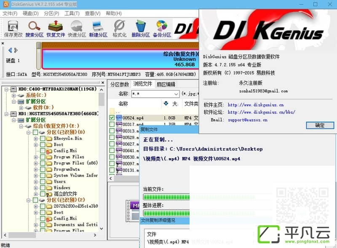Screen dimensions: 337x248
Task: Tick the 00529 file checkbox
Action: [112, 137]
